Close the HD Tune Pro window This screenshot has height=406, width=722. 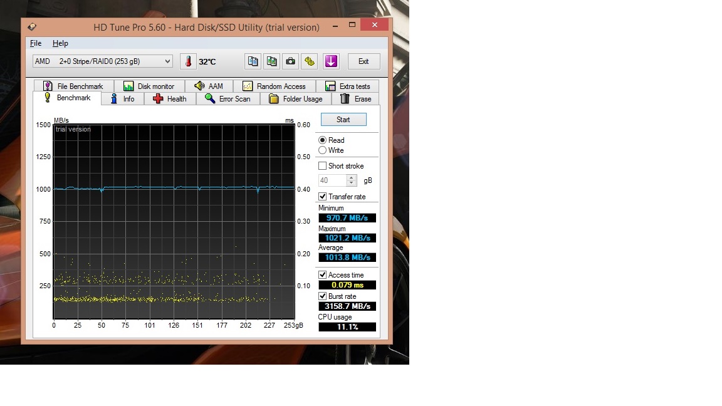[x=374, y=25]
